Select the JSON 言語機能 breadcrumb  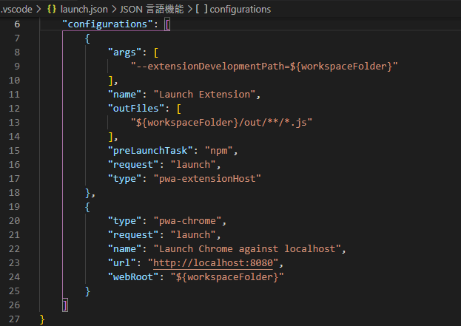(x=152, y=10)
